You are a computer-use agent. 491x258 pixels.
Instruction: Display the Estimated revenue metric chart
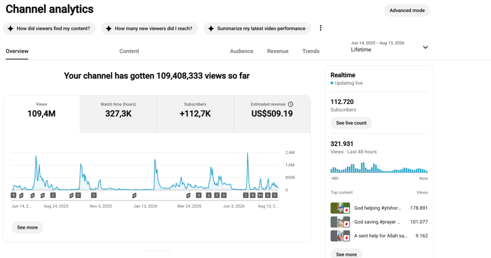272,114
